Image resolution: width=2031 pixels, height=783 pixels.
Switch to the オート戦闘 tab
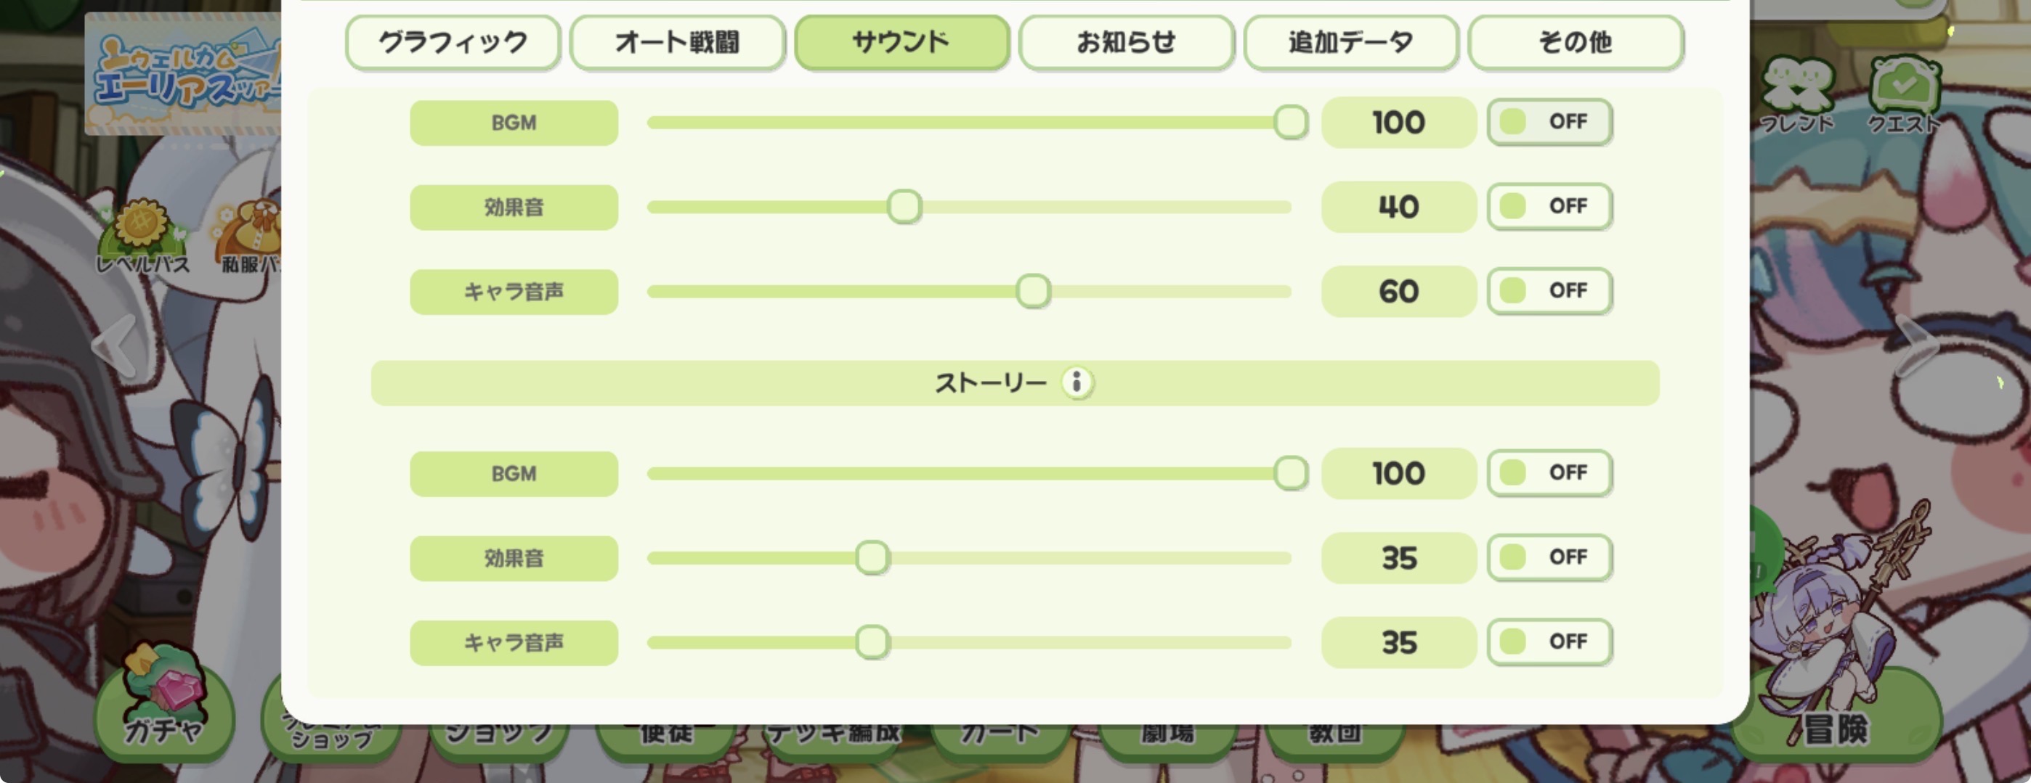677,43
